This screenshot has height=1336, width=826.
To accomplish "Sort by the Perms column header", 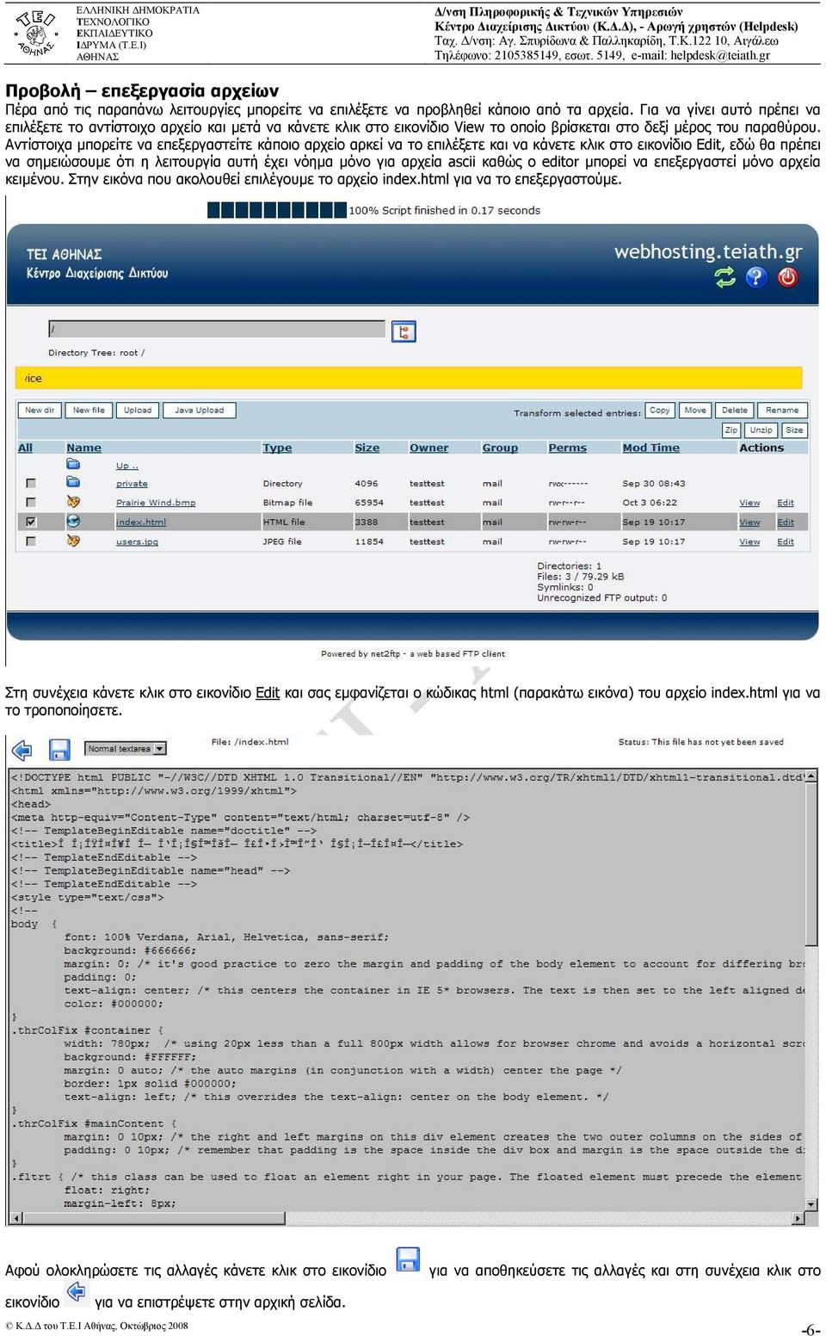I will pyautogui.click(x=568, y=448).
